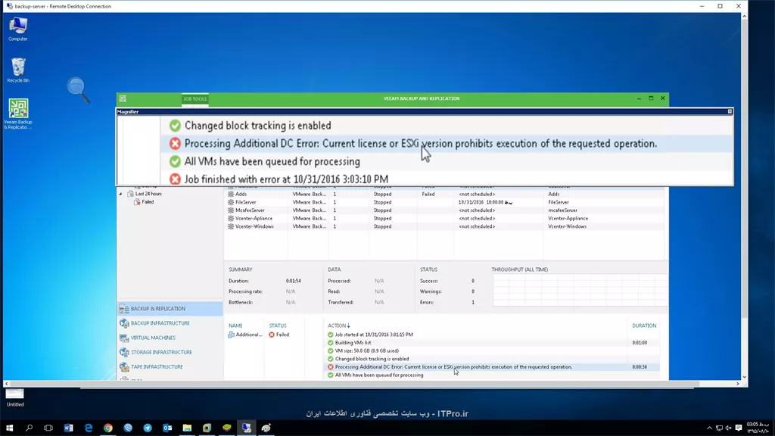
Task: Open the Computer desktop icon
Action: point(18,29)
